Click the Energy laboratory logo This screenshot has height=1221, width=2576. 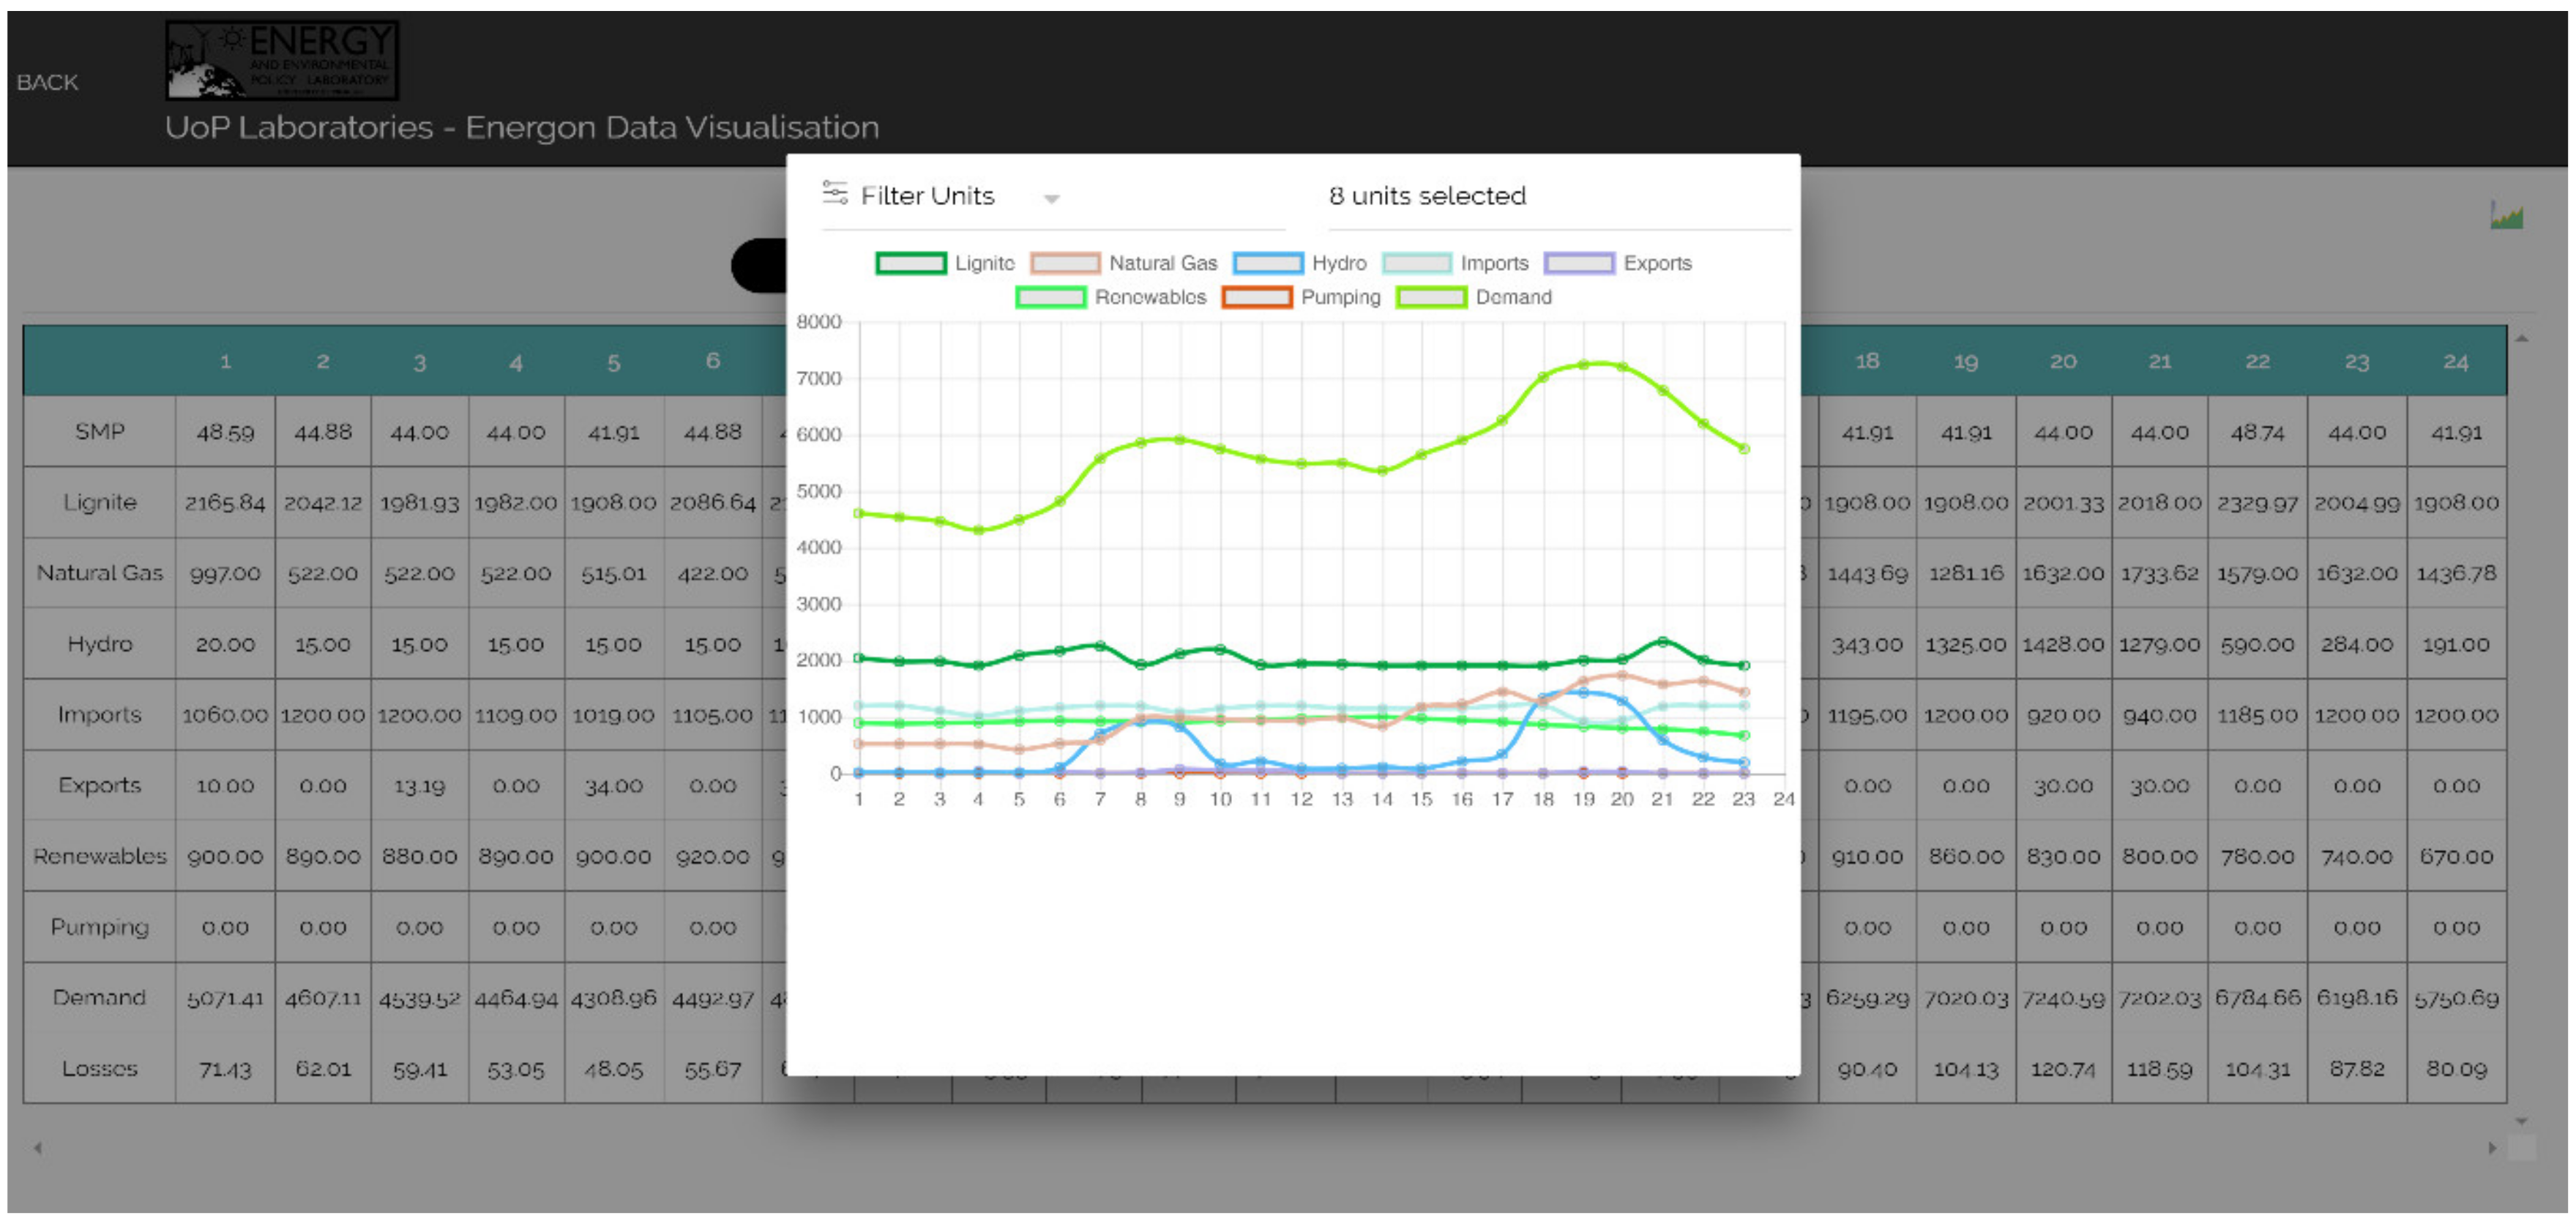282,60
